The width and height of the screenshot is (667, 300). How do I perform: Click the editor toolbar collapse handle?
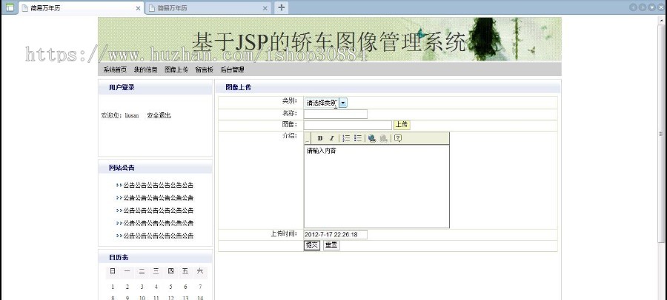[x=308, y=138]
